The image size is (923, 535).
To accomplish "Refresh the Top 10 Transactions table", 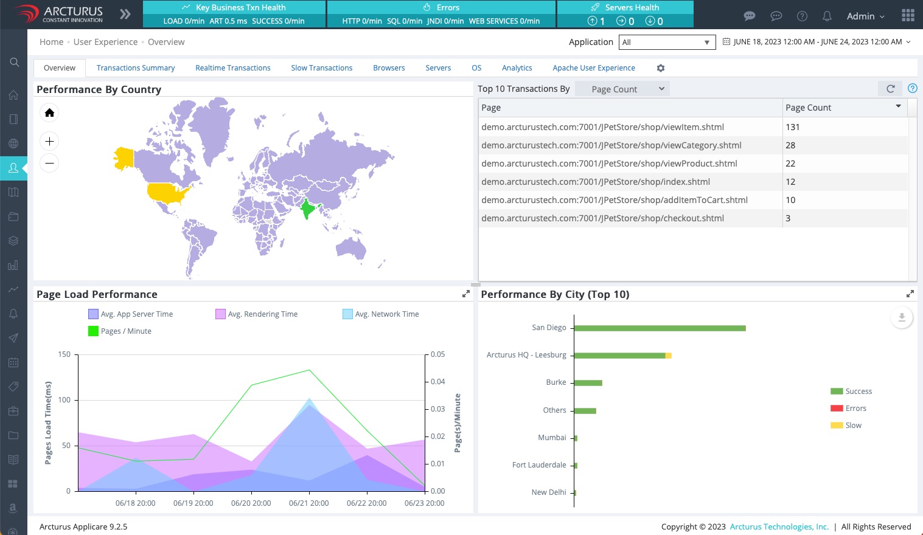I will click(x=890, y=89).
